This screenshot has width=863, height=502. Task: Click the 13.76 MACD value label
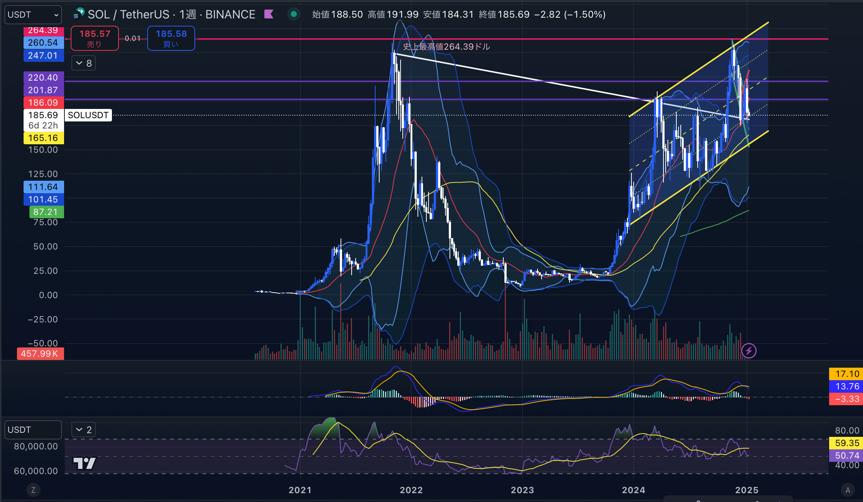click(846, 386)
